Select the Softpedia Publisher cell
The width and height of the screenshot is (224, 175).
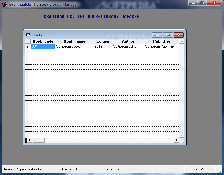[x=162, y=46]
